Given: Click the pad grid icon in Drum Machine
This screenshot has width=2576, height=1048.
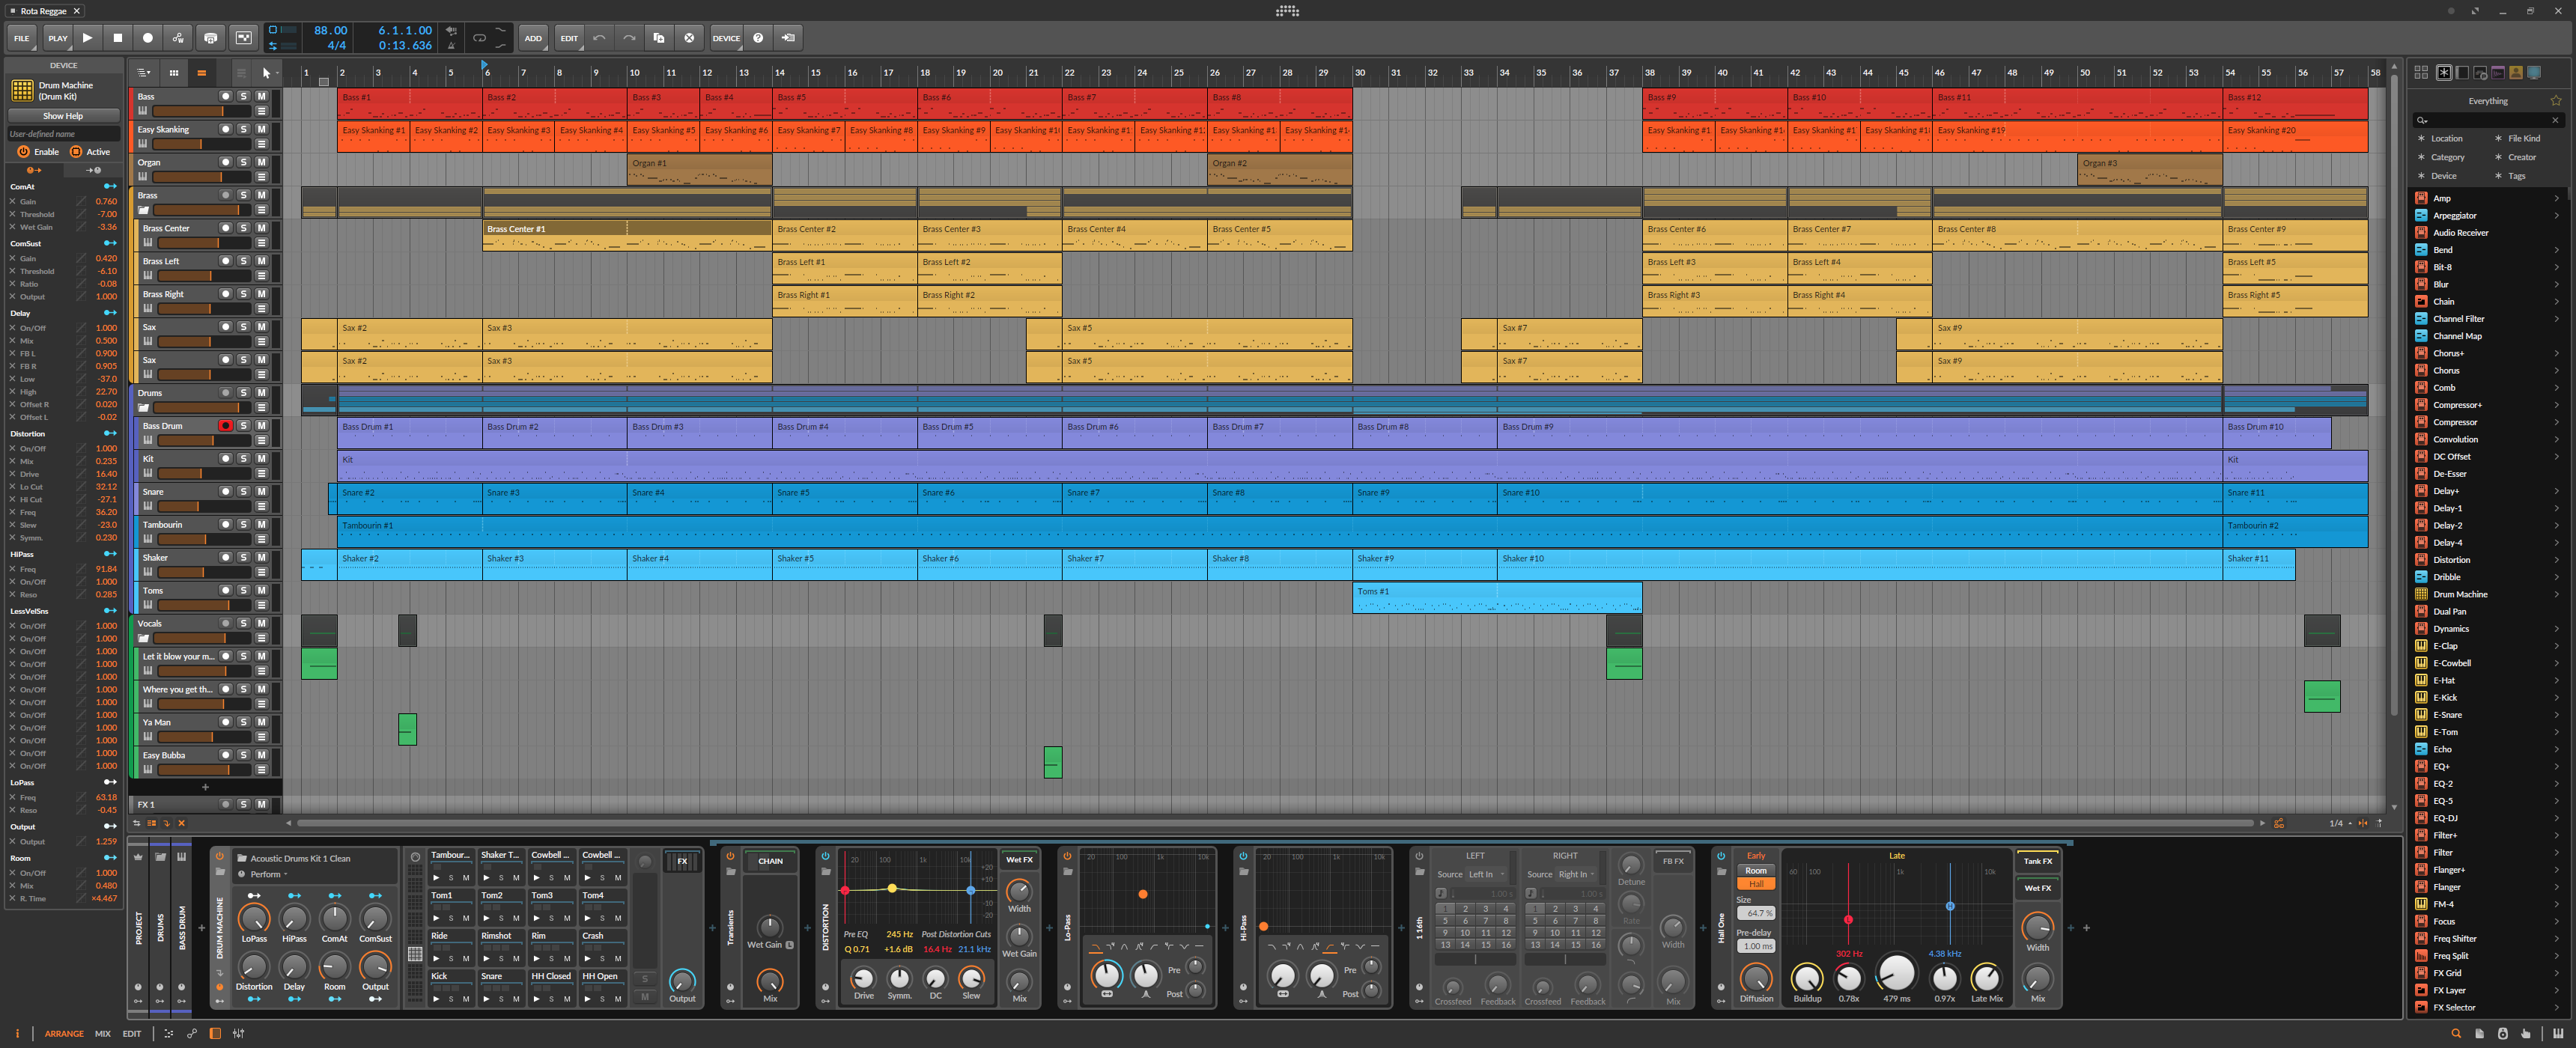Looking at the screenshot, I should 415,954.
